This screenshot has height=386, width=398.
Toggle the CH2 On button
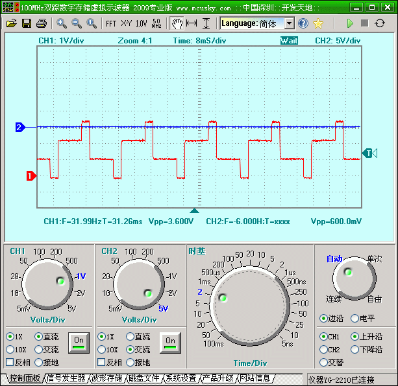tap(170, 341)
